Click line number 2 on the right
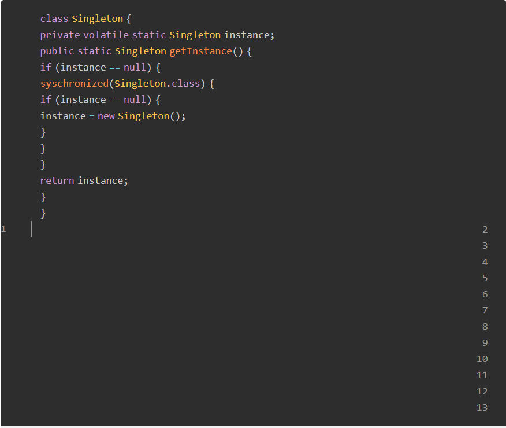Screen dimensions: 506x428 (485, 230)
